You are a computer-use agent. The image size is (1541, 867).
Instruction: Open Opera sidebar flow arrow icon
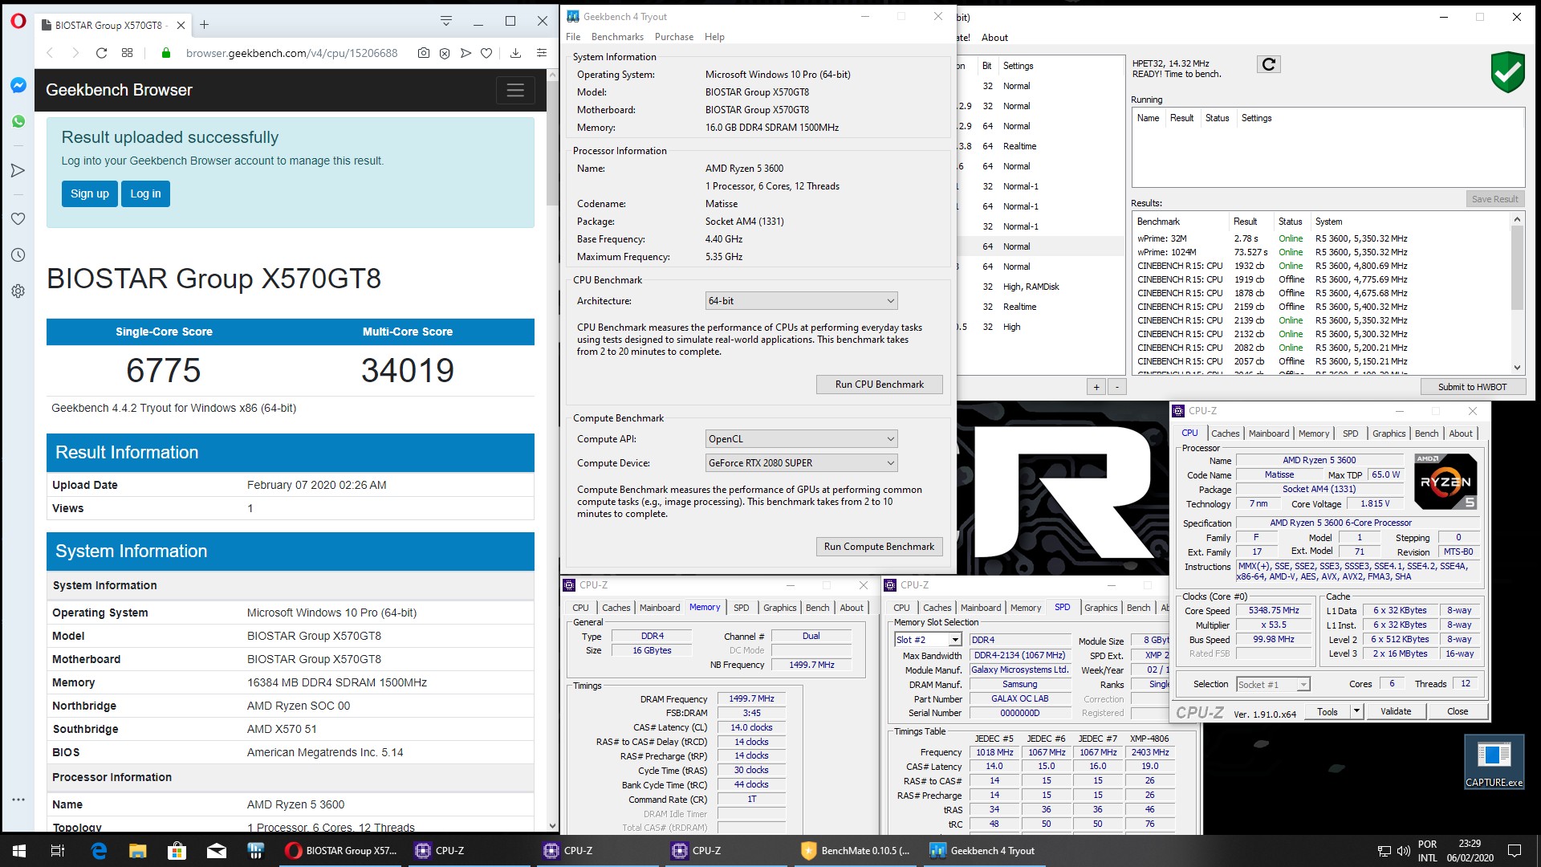pos(18,170)
